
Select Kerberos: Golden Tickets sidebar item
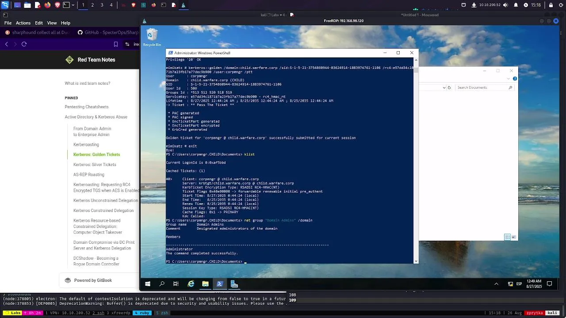97,155
